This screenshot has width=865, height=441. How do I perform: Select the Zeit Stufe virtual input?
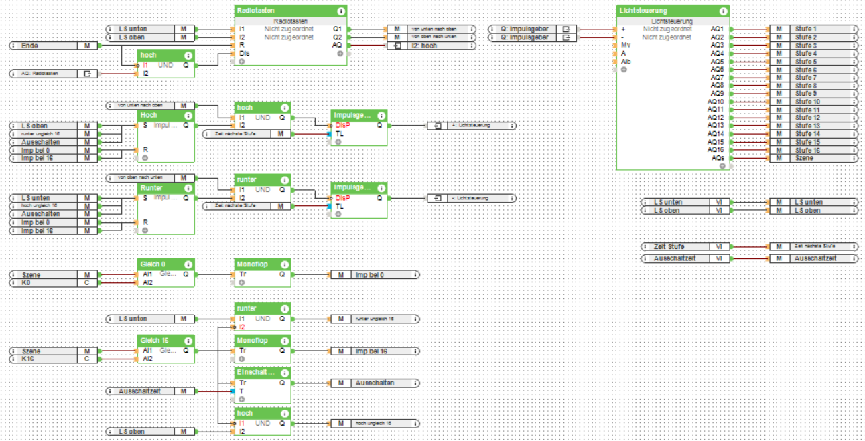(x=686, y=246)
